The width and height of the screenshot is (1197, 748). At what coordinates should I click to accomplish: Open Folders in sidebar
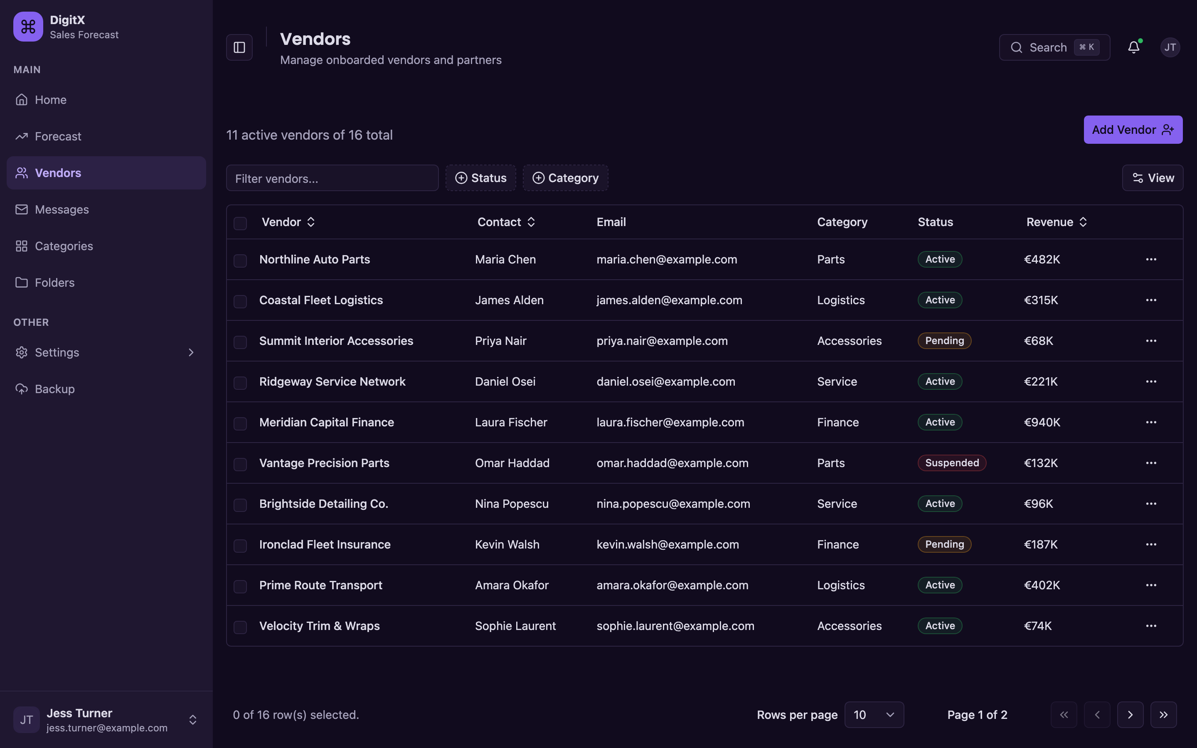coord(106,283)
